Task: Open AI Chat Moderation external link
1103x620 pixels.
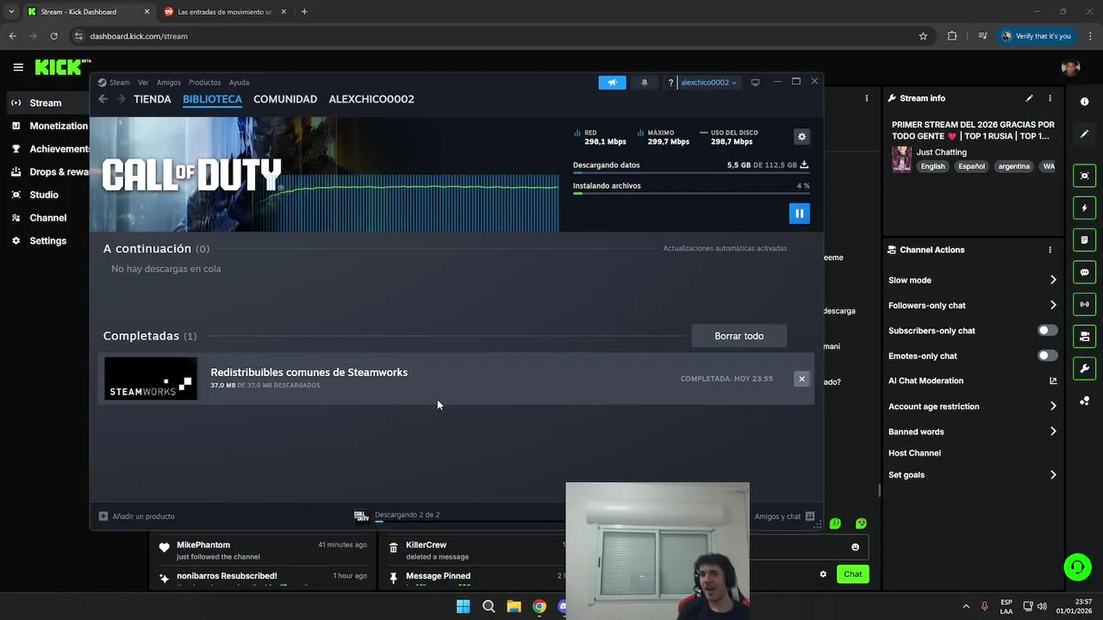Action: [x=1053, y=381]
